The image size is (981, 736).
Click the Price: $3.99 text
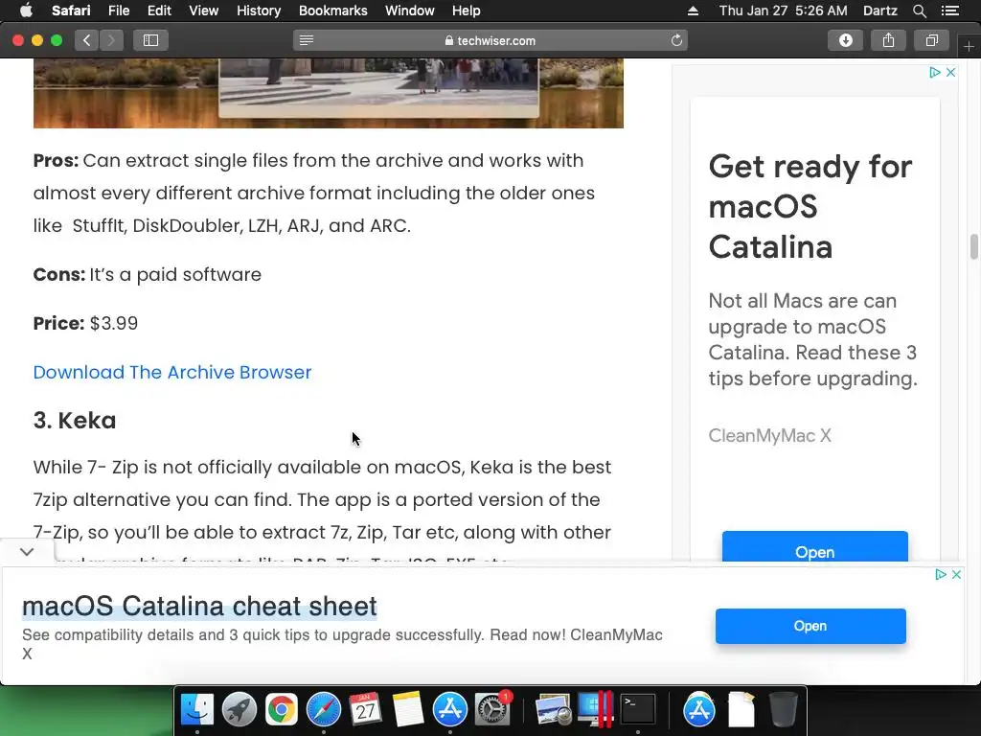coord(85,324)
